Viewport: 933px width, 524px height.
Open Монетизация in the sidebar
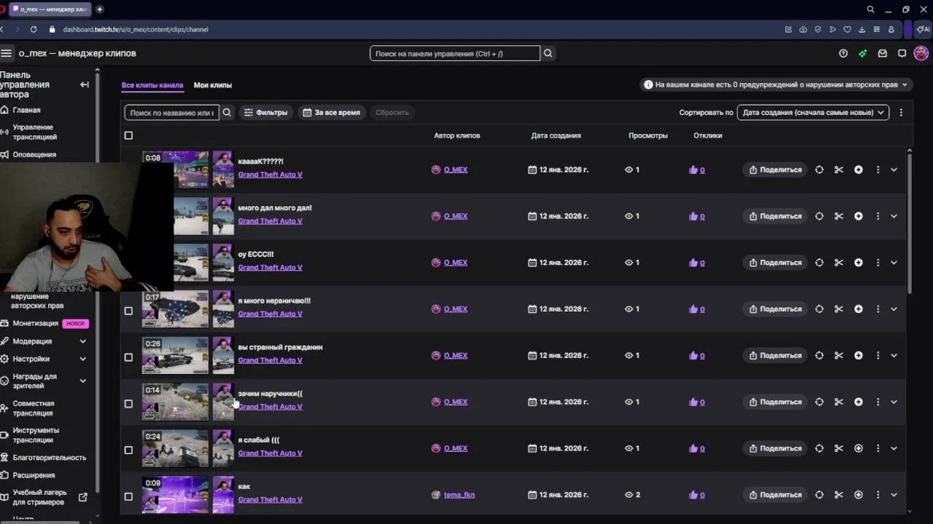click(35, 323)
